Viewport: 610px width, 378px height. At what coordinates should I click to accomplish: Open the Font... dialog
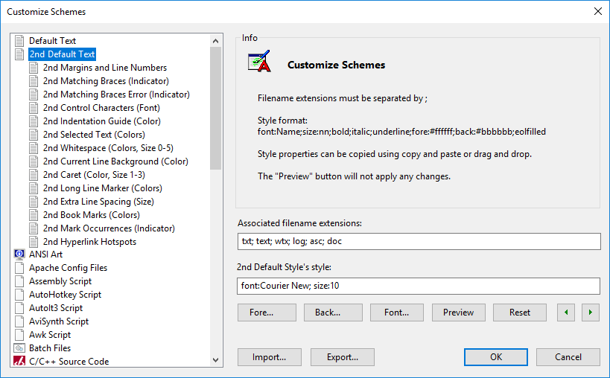click(397, 313)
